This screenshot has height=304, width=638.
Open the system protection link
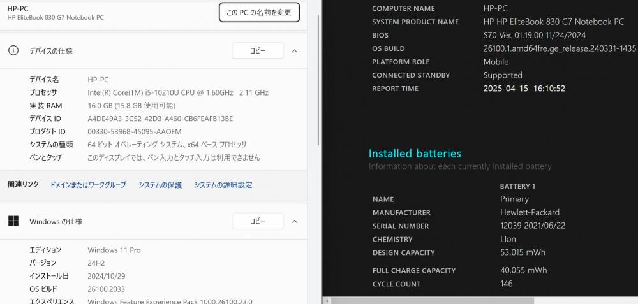click(x=160, y=185)
